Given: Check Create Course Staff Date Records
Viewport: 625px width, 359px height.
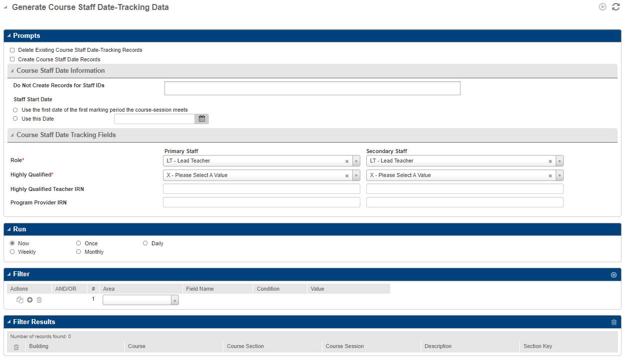Looking at the screenshot, I should [x=12, y=59].
